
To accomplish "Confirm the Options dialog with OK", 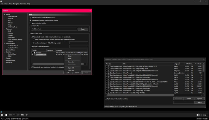I will [x=68, y=73].
